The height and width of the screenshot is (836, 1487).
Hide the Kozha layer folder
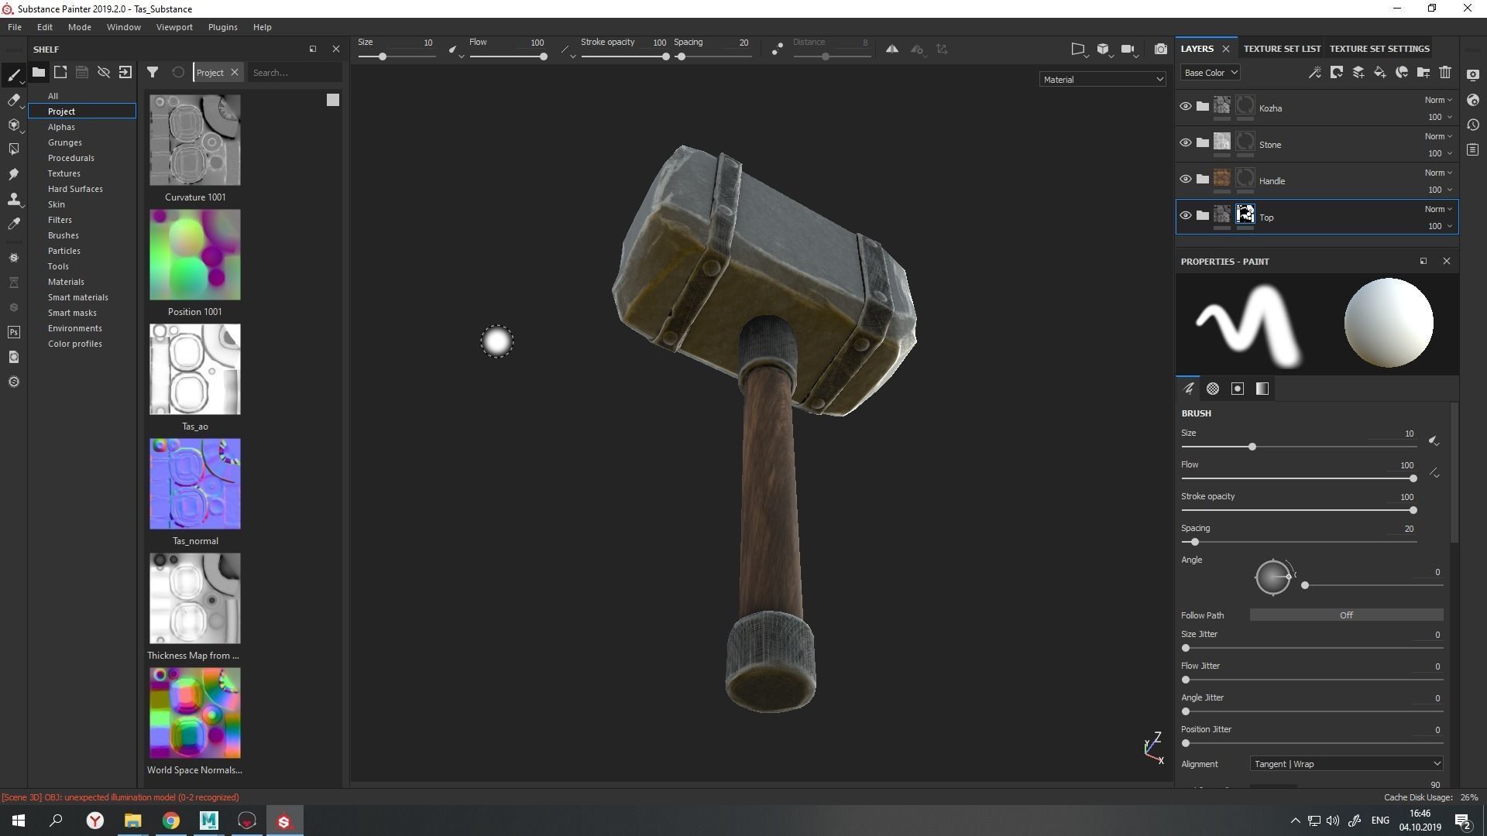(1185, 107)
